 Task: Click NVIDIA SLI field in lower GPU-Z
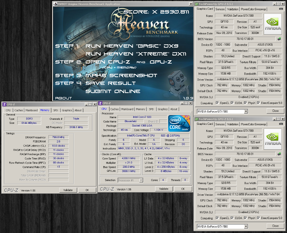click(x=248, y=212)
